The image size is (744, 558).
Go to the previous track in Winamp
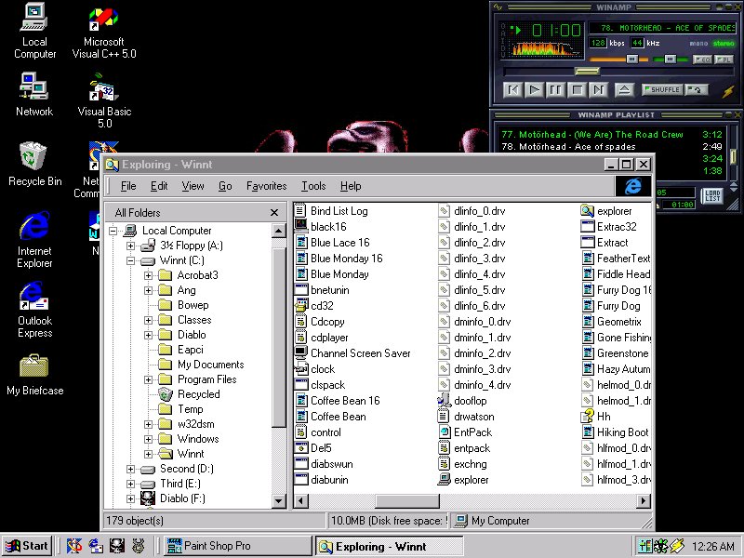click(513, 89)
